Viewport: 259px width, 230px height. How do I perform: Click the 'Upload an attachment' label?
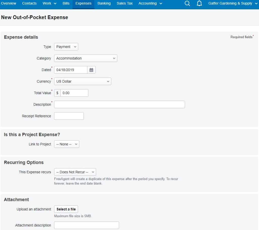tap(34, 209)
